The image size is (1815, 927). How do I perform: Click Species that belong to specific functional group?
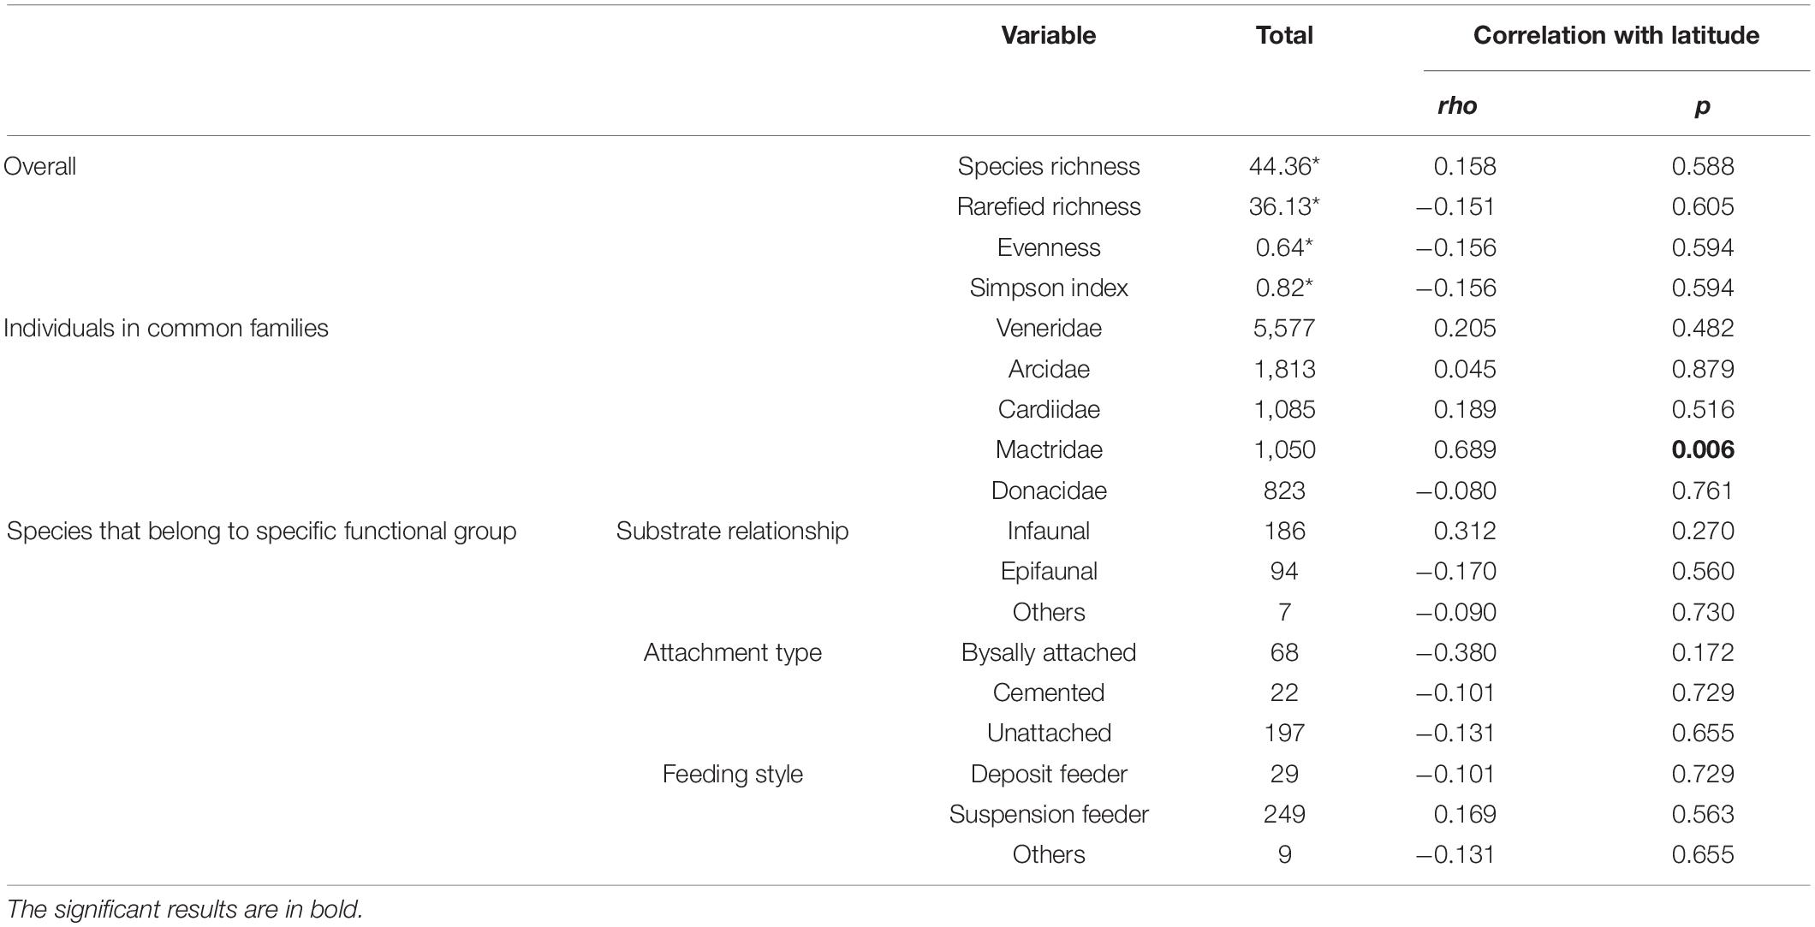coord(262,531)
